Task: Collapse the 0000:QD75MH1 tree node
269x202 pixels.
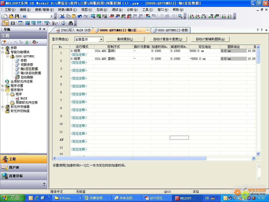Action: pyautogui.click(x=8, y=56)
